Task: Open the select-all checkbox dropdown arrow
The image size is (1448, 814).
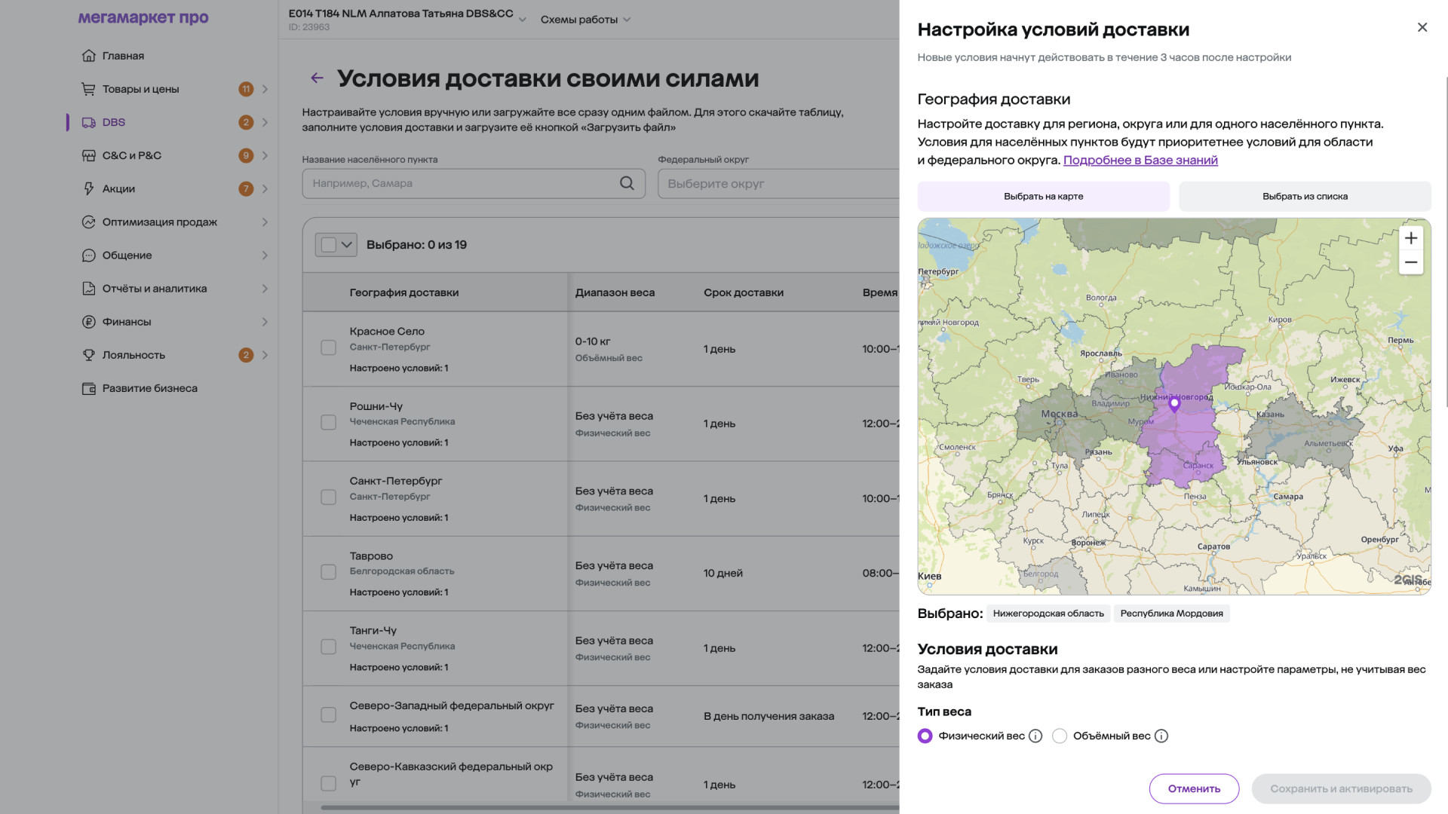Action: click(347, 245)
